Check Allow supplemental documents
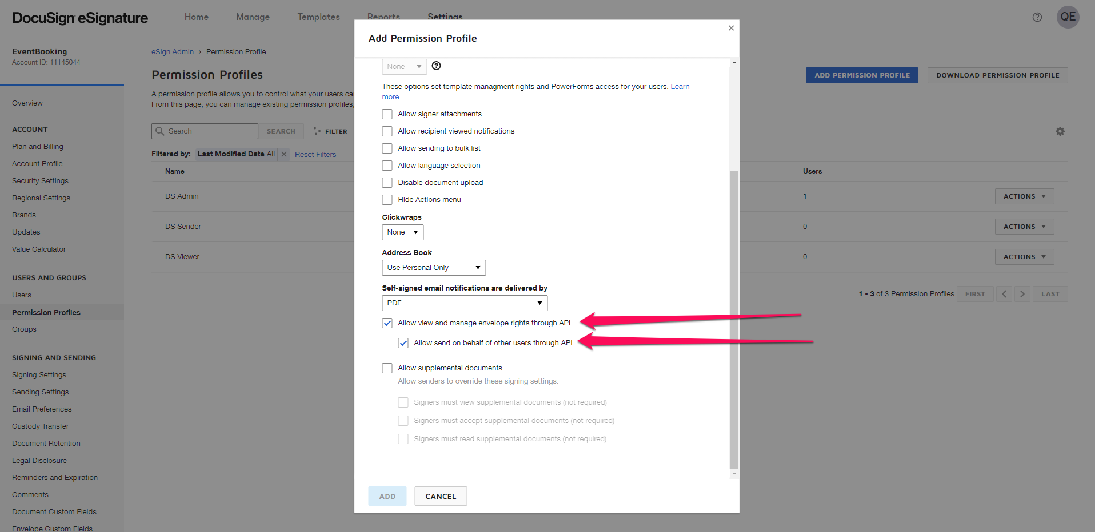The image size is (1095, 532). coord(387,368)
